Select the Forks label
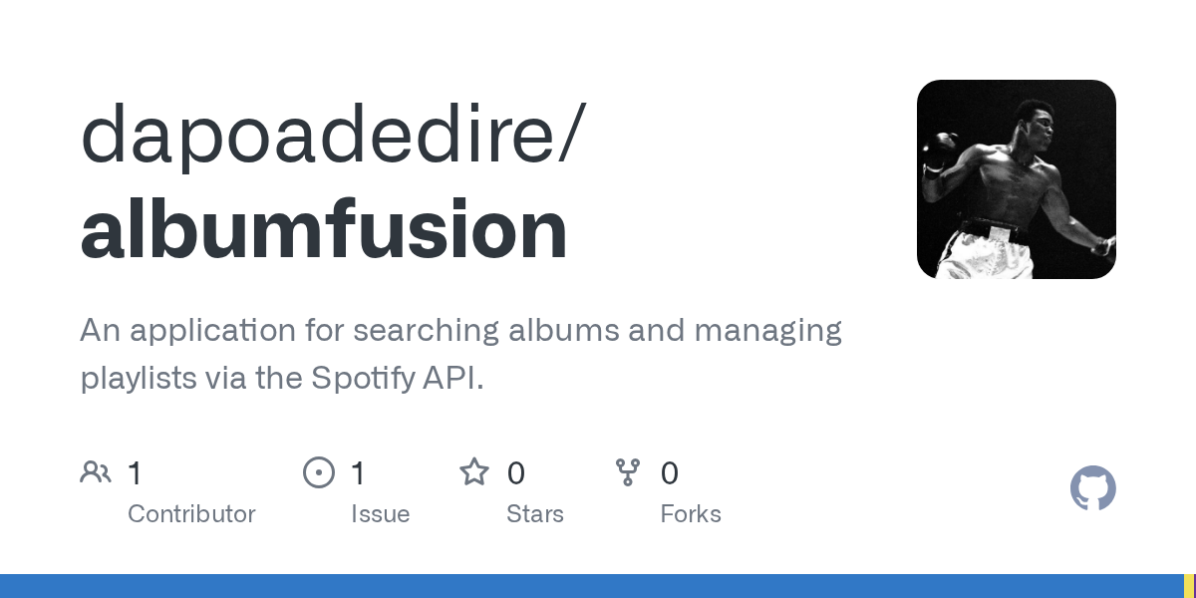1196x598 pixels. (691, 514)
